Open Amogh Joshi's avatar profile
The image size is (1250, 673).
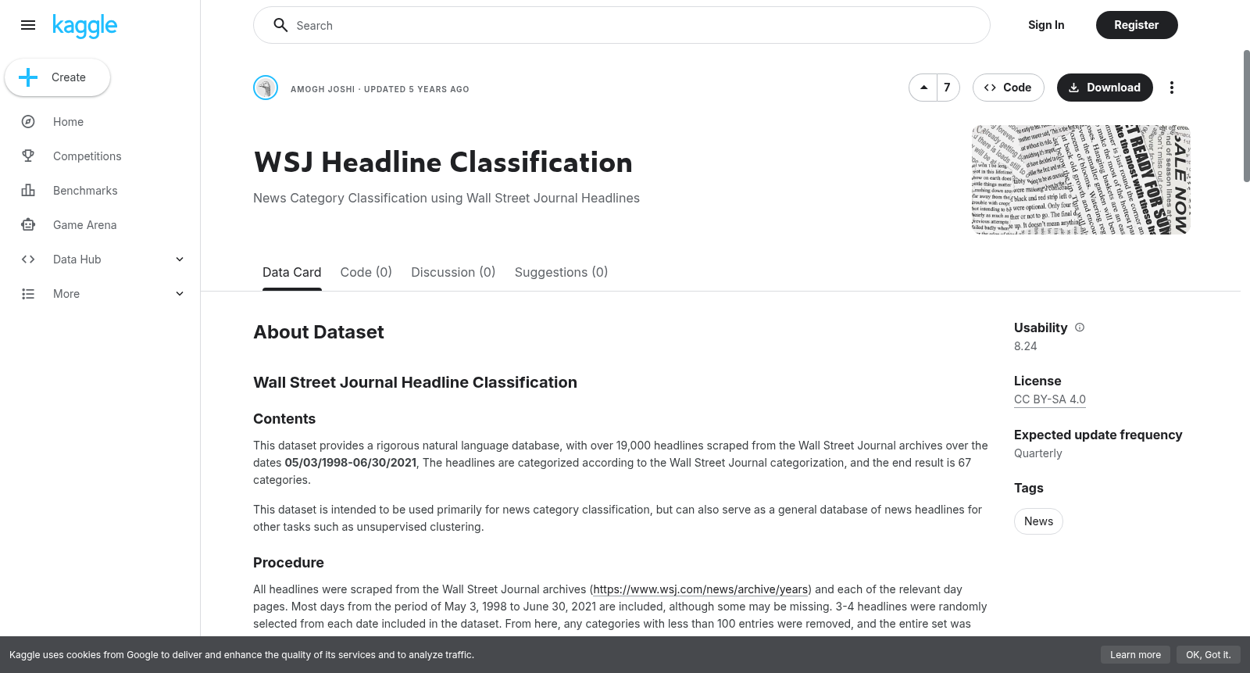266,88
